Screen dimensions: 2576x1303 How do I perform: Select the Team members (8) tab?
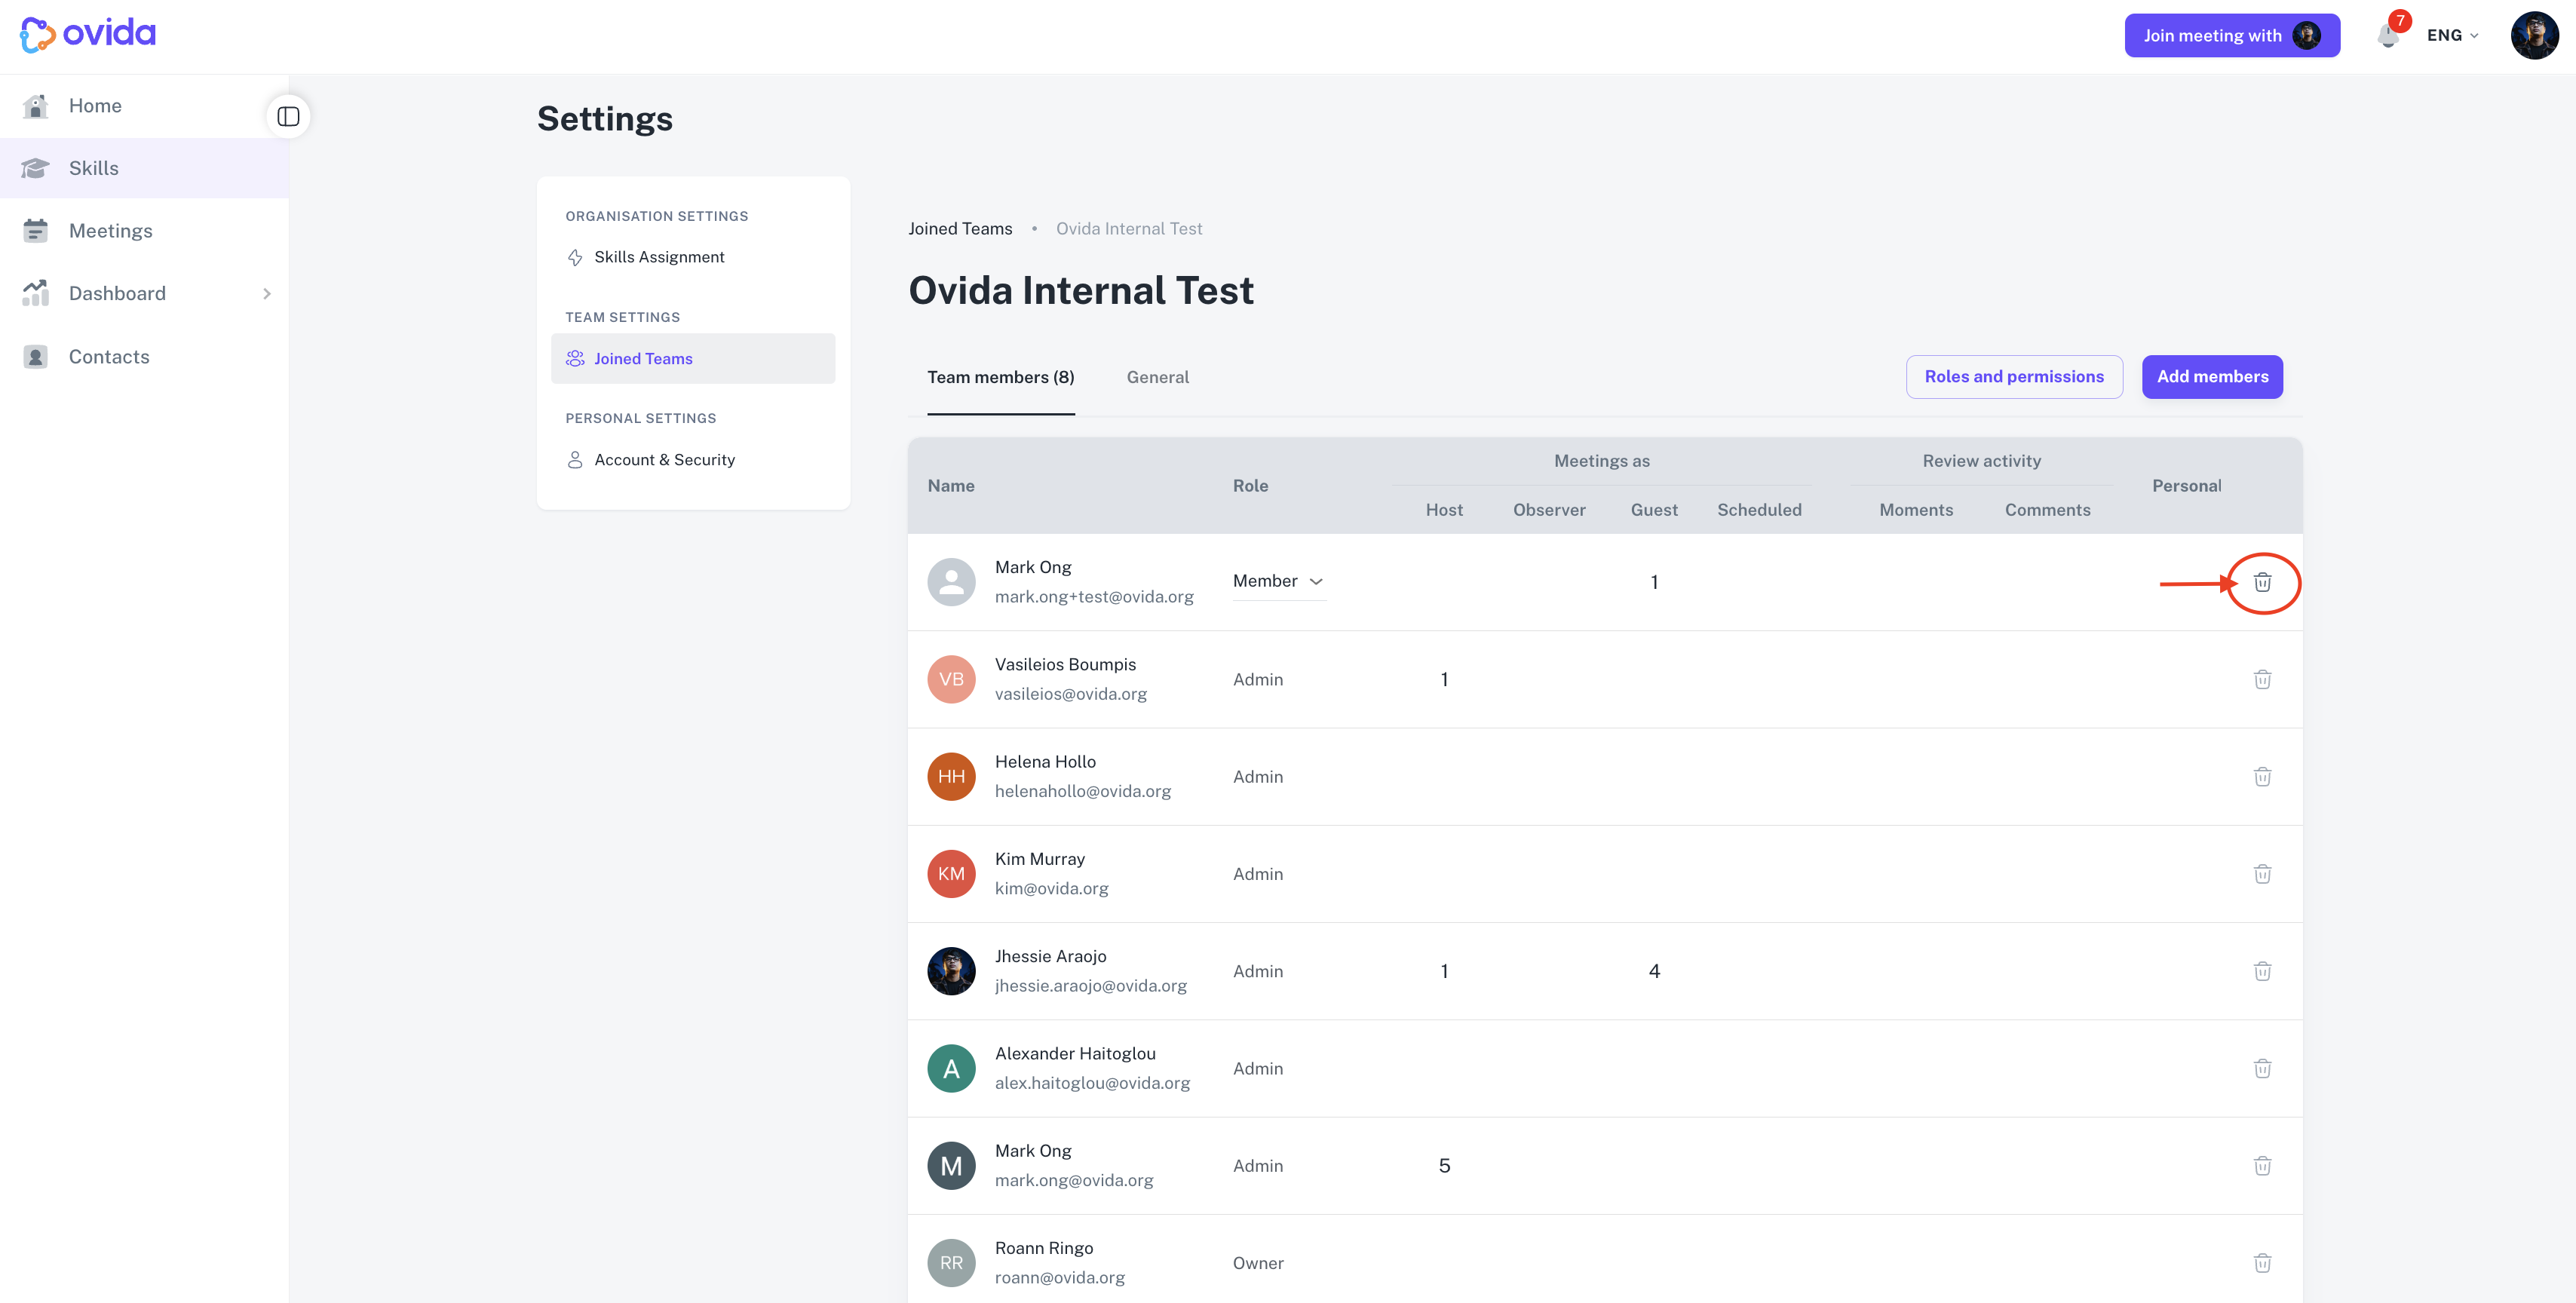click(1001, 377)
